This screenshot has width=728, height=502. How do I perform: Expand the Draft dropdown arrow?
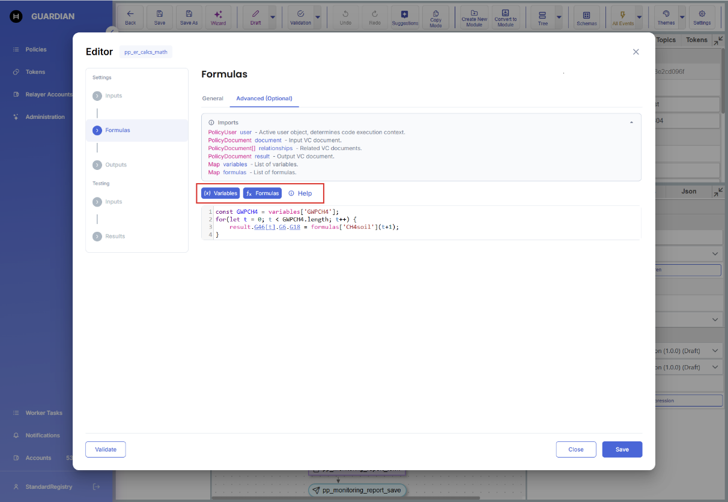273,17
